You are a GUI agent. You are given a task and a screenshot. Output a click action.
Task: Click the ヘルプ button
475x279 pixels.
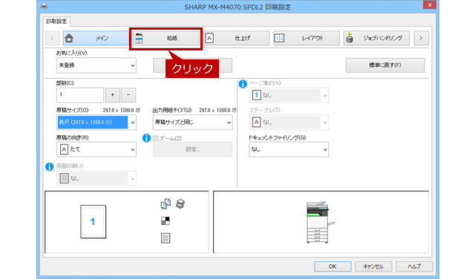click(x=414, y=266)
